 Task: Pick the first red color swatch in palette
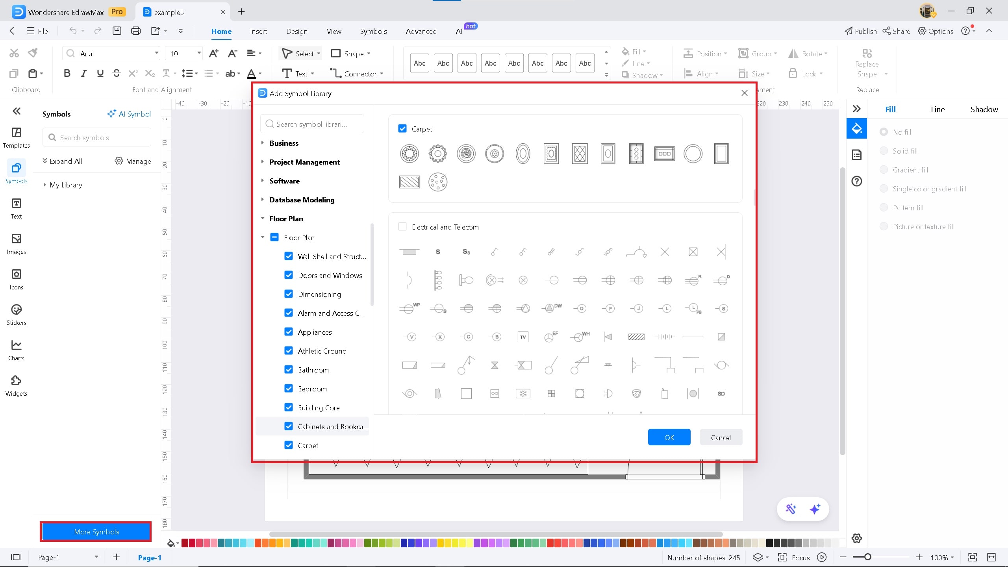coord(185,543)
